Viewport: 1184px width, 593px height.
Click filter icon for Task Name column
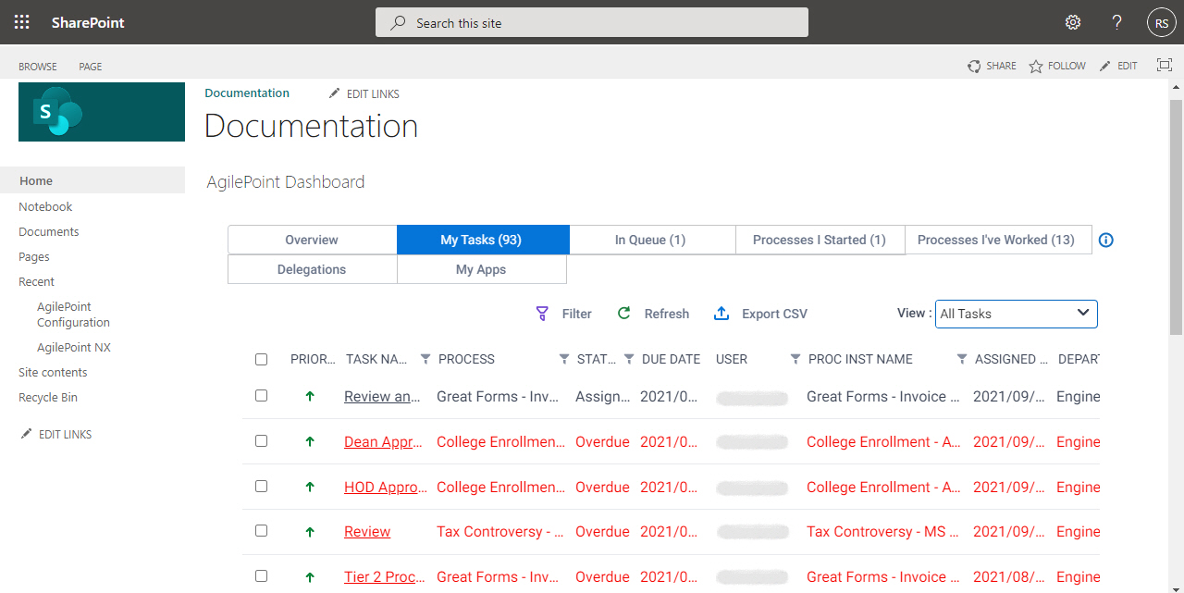click(x=425, y=359)
